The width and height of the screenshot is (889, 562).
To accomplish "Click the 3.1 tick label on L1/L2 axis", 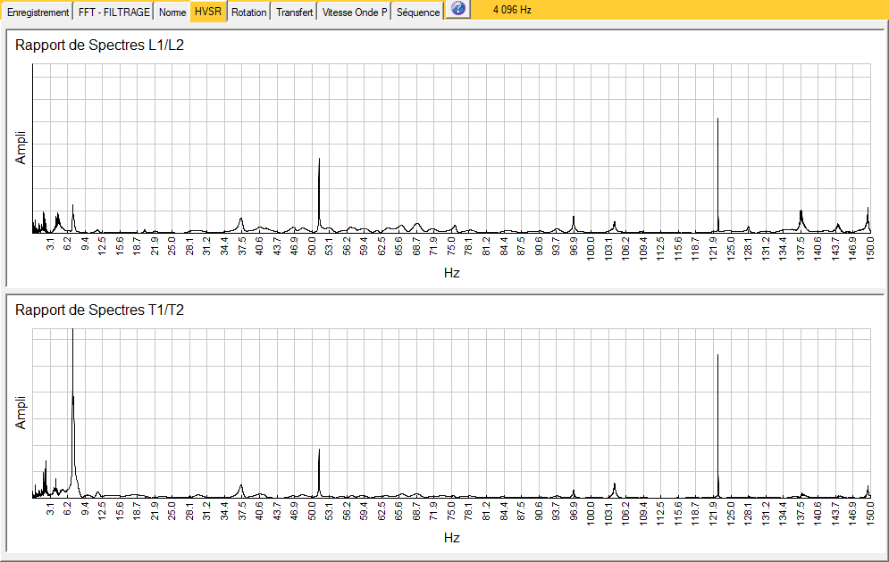I will coord(50,244).
